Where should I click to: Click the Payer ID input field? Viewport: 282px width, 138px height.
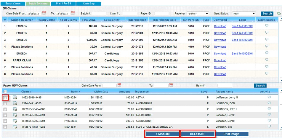tap(162, 14)
